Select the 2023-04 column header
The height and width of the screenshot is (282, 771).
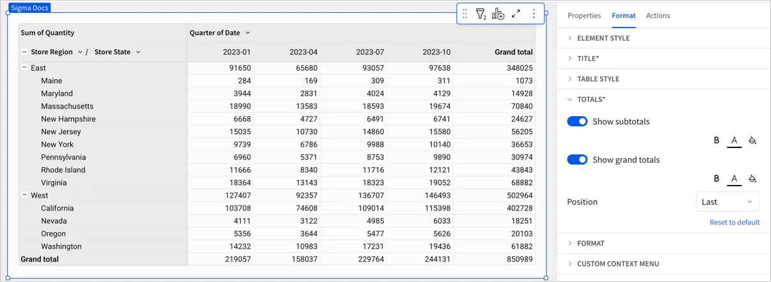tap(303, 52)
